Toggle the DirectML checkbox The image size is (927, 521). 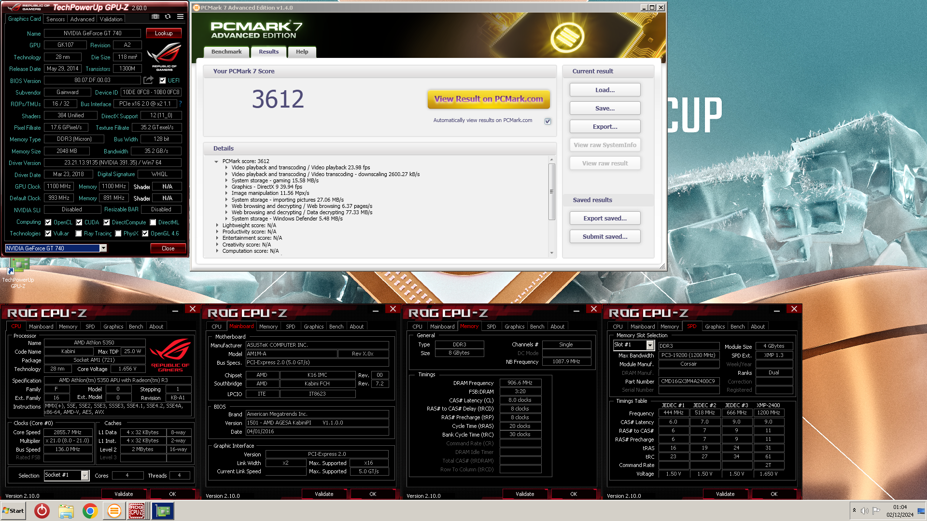[153, 222]
